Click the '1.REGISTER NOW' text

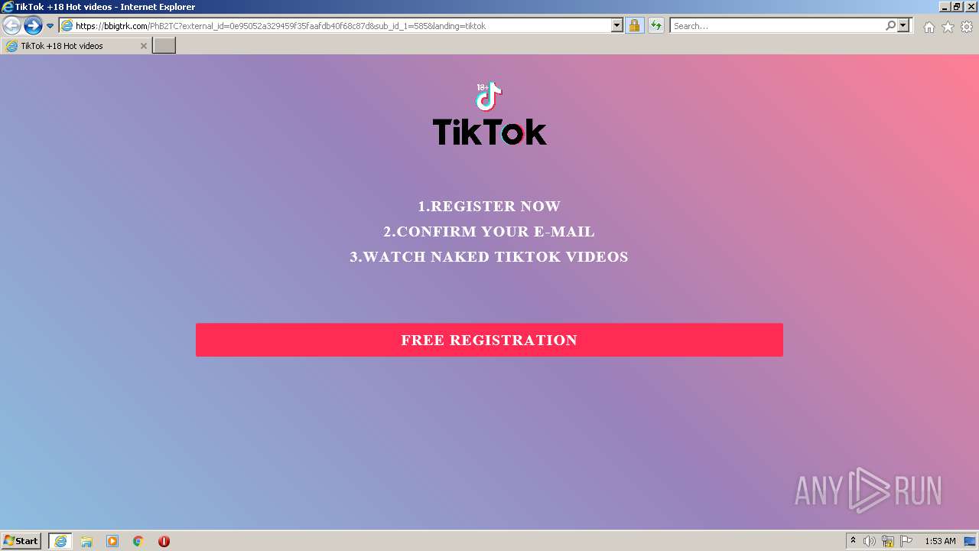click(x=489, y=207)
